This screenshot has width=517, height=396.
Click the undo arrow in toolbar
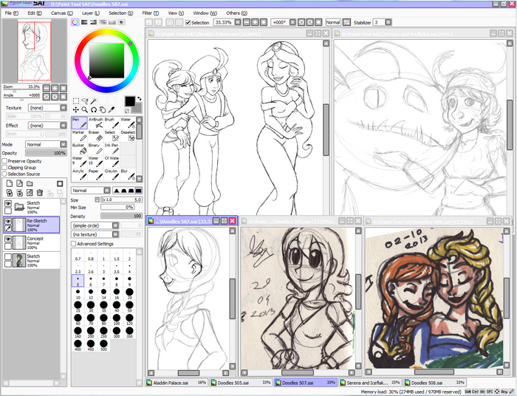[x=149, y=22]
